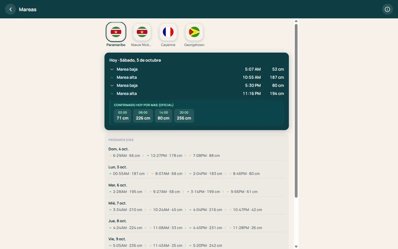Image resolution: width=398 pixels, height=249 pixels.
Task: Click the 5:07 AM low tide arrow
Action: click(x=112, y=69)
